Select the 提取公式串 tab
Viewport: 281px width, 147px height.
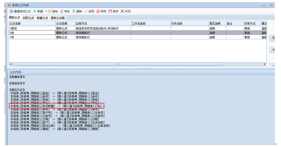click(x=58, y=18)
